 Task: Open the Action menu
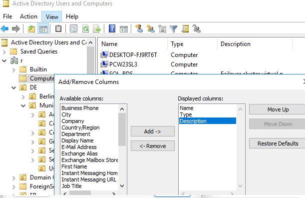coord(28,16)
